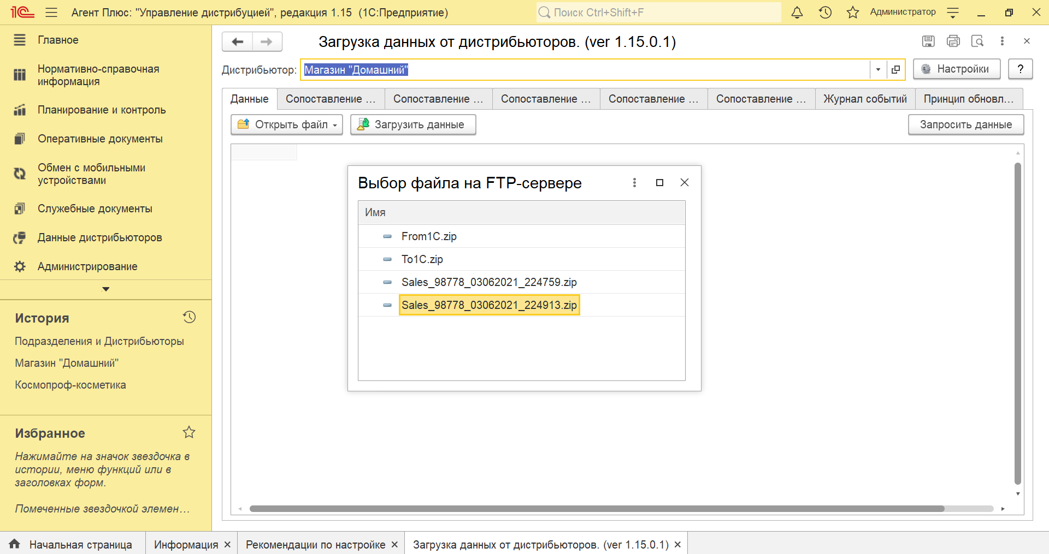Click the Поиск Ctrl+Shift+F search field
This screenshot has width=1049, height=554.
(658, 12)
